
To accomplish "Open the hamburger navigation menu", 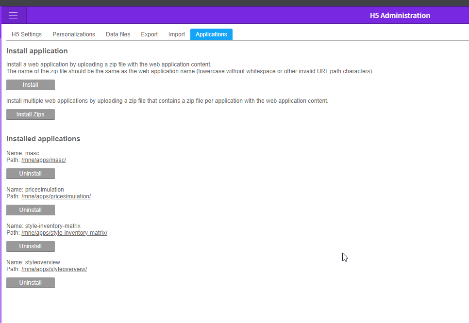I will (x=13, y=15).
